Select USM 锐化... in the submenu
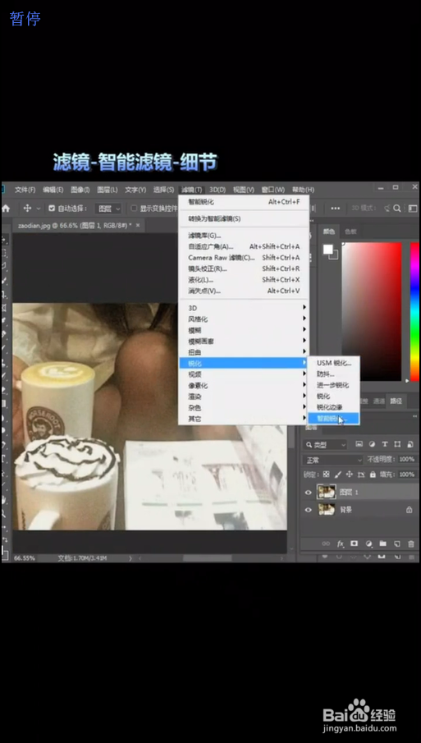 [333, 363]
